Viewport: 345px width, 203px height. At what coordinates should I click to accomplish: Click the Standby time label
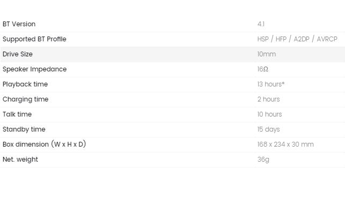[x=24, y=129]
